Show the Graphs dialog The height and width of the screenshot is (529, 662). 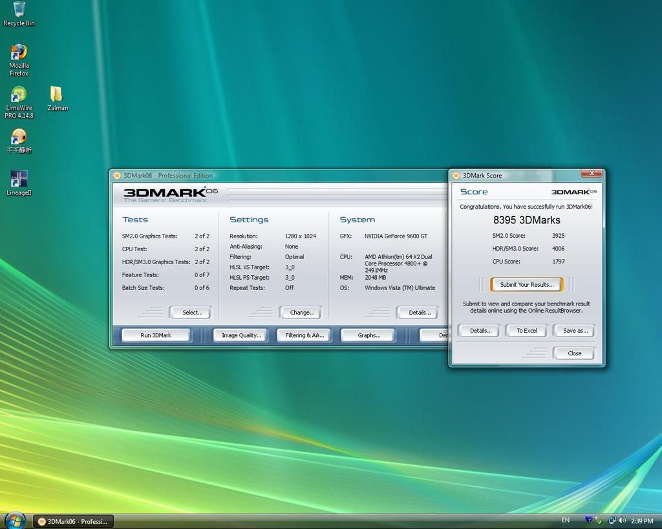point(368,335)
